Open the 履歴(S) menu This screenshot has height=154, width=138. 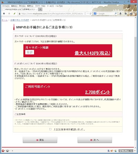pyautogui.click(x=30, y=6)
